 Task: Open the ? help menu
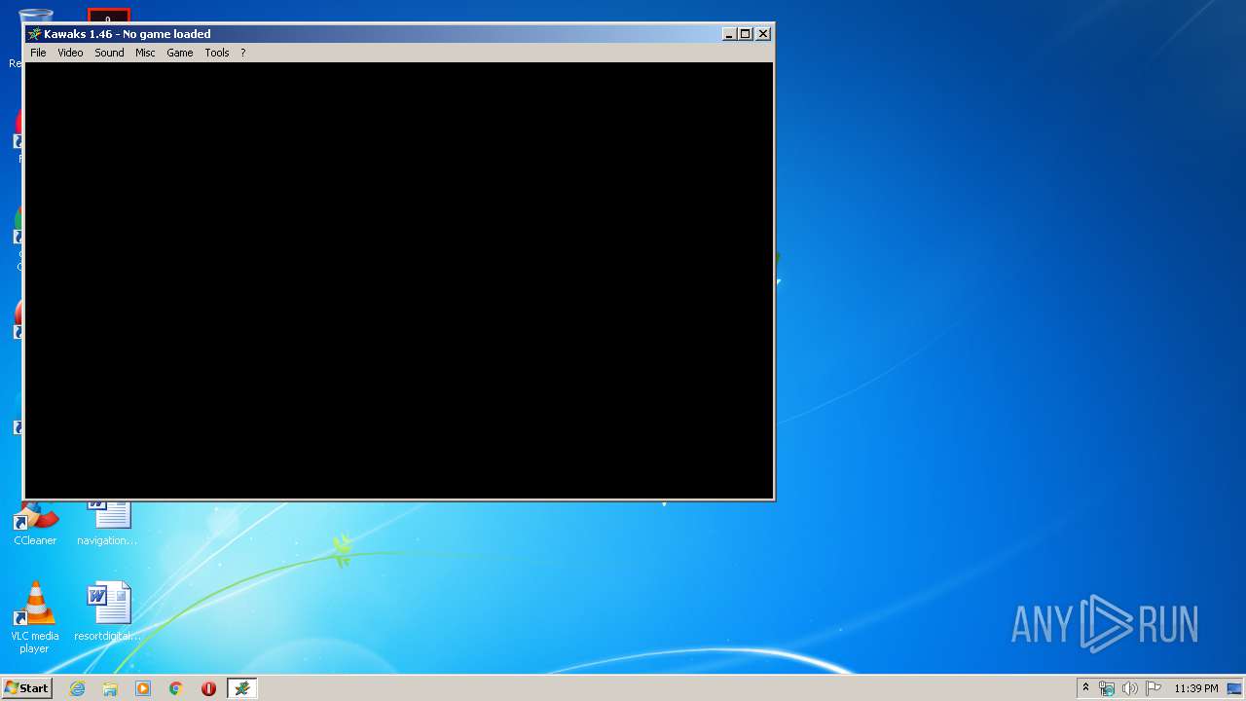tap(243, 53)
